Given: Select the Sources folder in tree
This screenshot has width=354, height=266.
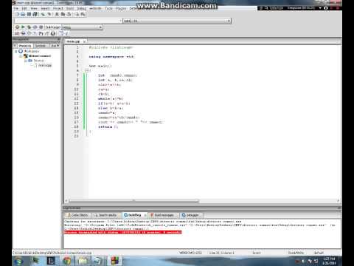Looking at the screenshot, I should click(39, 61).
